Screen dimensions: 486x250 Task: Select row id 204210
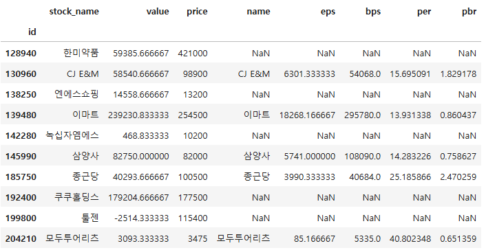click(x=21, y=239)
